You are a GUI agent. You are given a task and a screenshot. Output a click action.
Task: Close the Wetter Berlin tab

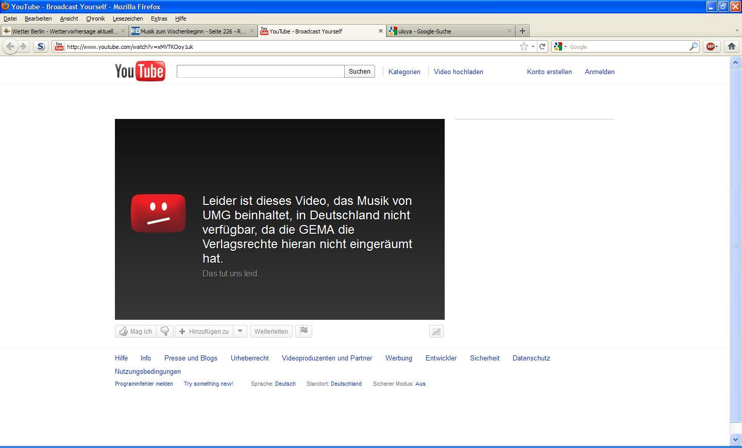(x=123, y=31)
